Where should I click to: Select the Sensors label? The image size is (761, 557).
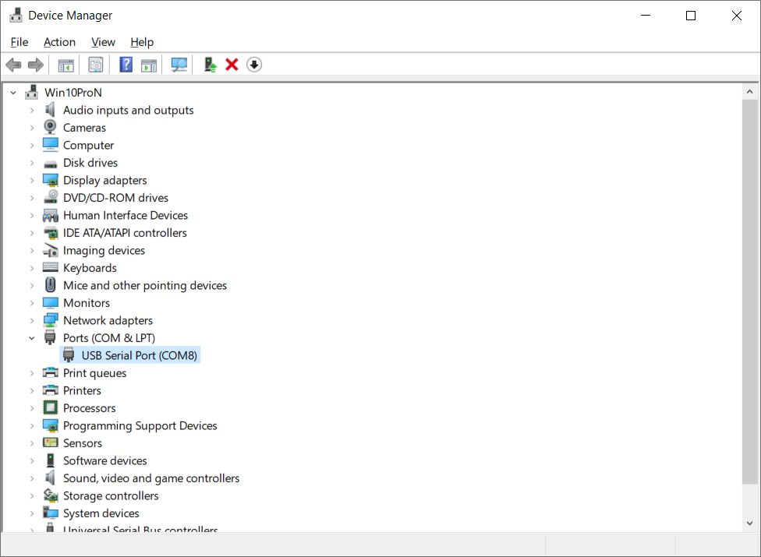(x=83, y=443)
